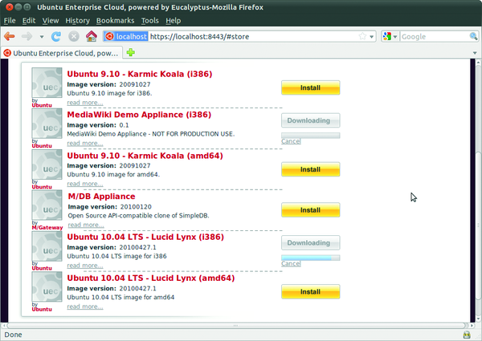Viewport: 482px width, 341px height.
Task: Click the uec thumbnail for Karmic Koala (amd64)
Action: coord(47,164)
